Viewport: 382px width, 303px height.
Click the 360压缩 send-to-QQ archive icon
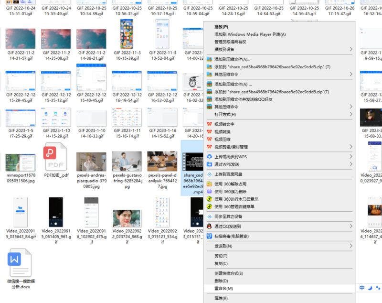[209, 99]
